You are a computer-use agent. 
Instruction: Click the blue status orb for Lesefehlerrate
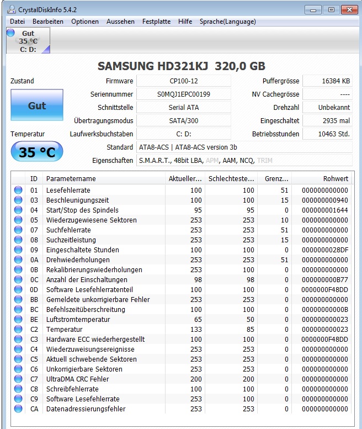tap(18, 190)
